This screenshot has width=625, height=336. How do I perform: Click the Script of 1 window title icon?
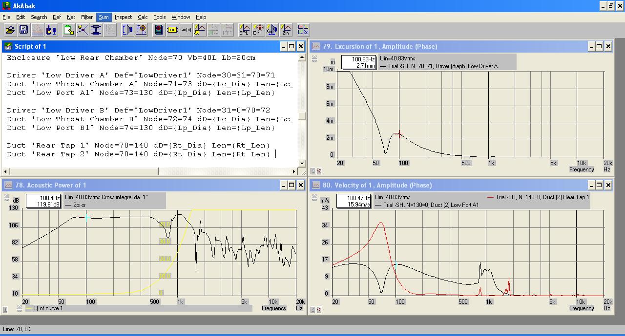[x=8, y=46]
